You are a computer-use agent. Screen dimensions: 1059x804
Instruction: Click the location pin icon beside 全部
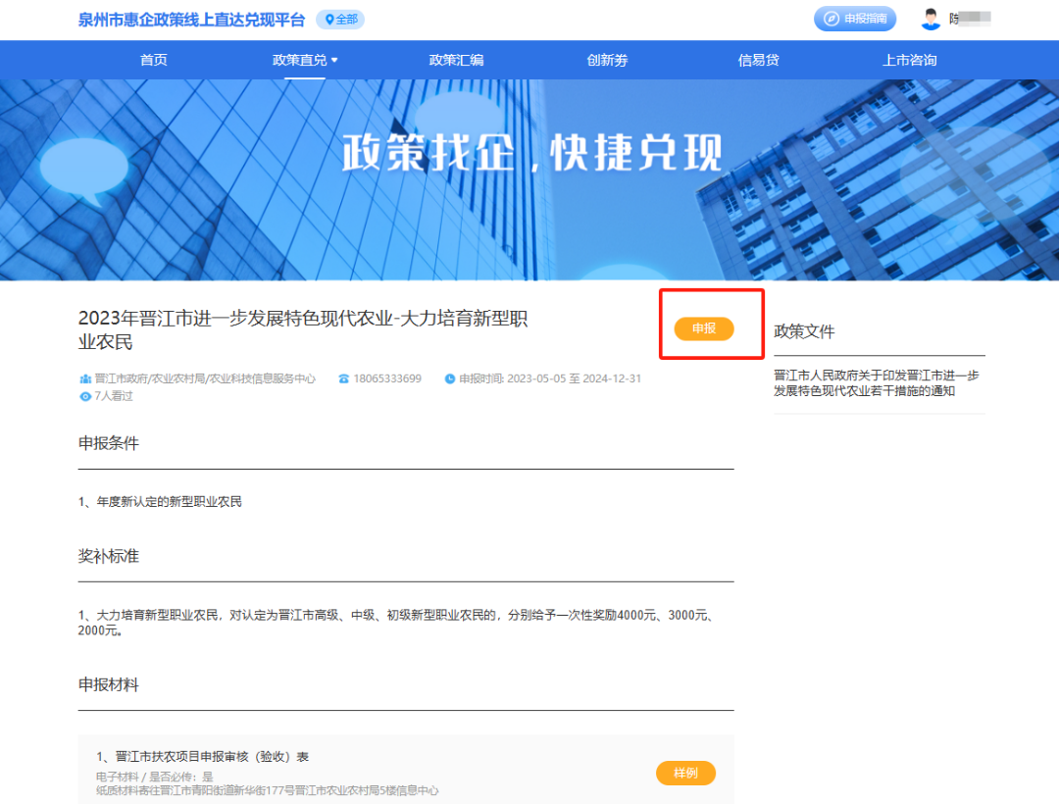(x=329, y=20)
